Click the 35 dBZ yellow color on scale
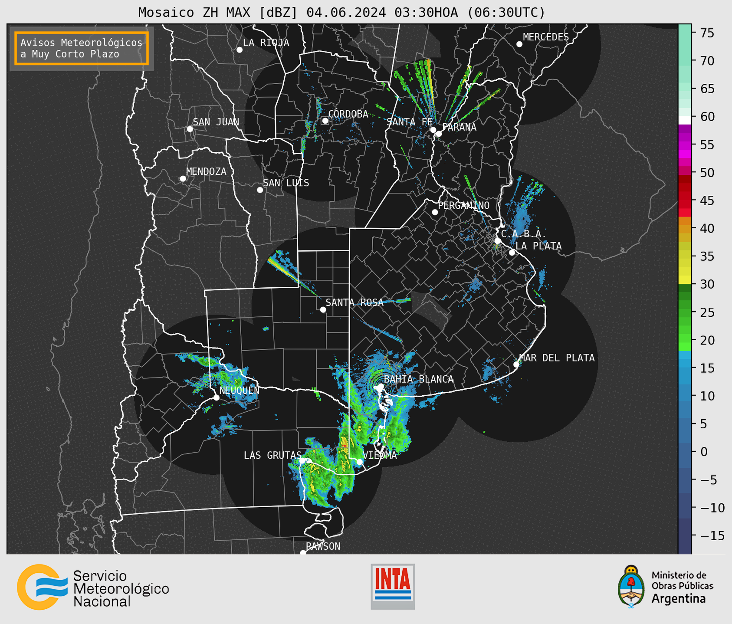The width and height of the screenshot is (732, 624). click(685, 256)
